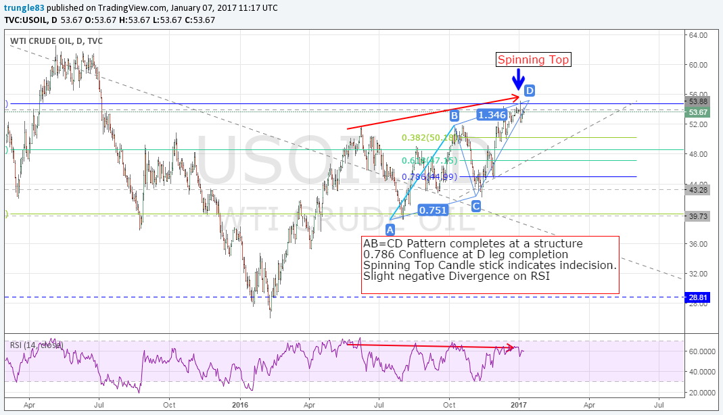Click the 40.0000 RSI scale value
This screenshot has height=415, width=723.
click(703, 372)
